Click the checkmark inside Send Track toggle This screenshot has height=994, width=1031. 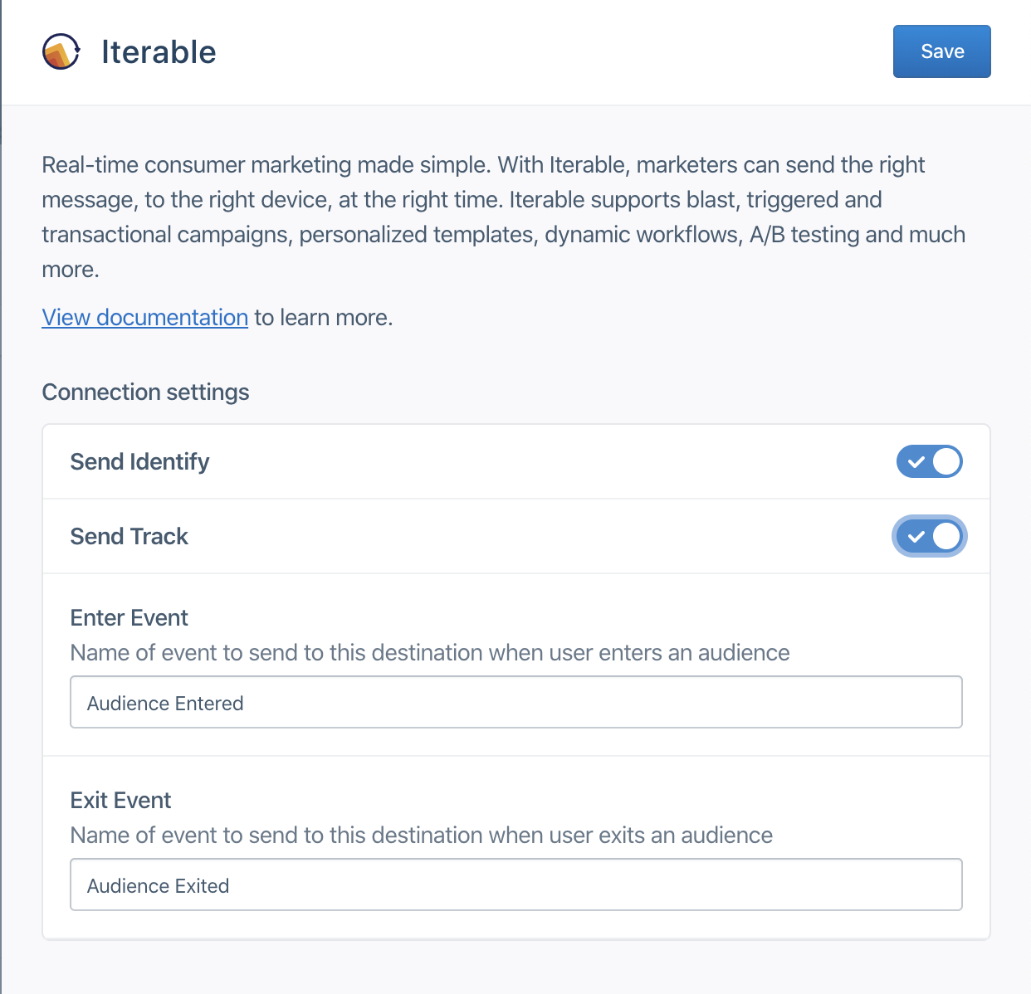[916, 536]
